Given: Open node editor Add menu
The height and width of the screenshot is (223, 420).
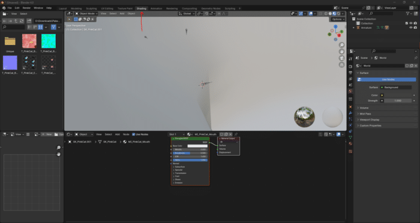Looking at the screenshot, I should point(118,134).
